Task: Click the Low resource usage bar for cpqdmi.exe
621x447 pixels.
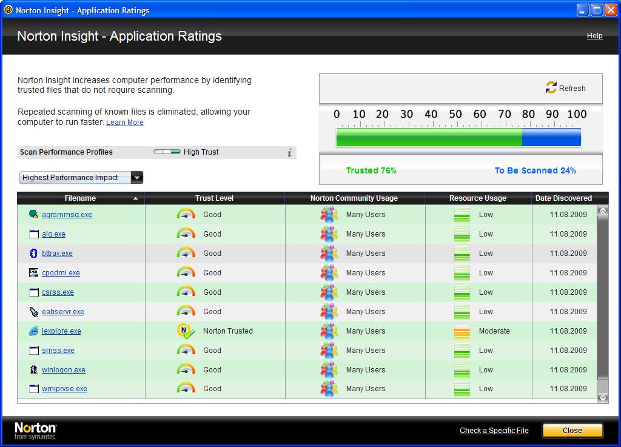Action: 462,273
